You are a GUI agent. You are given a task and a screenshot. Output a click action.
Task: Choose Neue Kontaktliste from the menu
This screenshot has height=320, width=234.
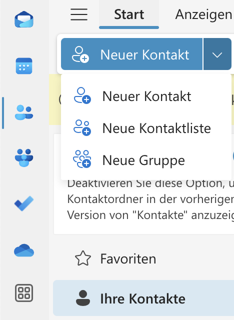(146, 128)
